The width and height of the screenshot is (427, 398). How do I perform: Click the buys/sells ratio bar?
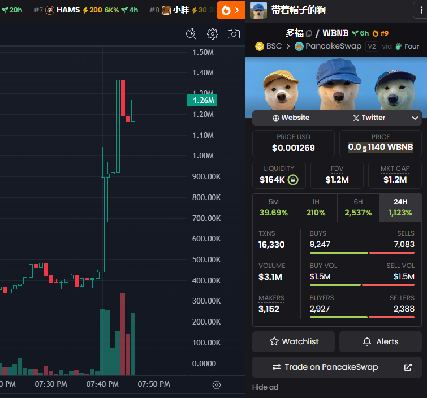pyautogui.click(x=362, y=253)
